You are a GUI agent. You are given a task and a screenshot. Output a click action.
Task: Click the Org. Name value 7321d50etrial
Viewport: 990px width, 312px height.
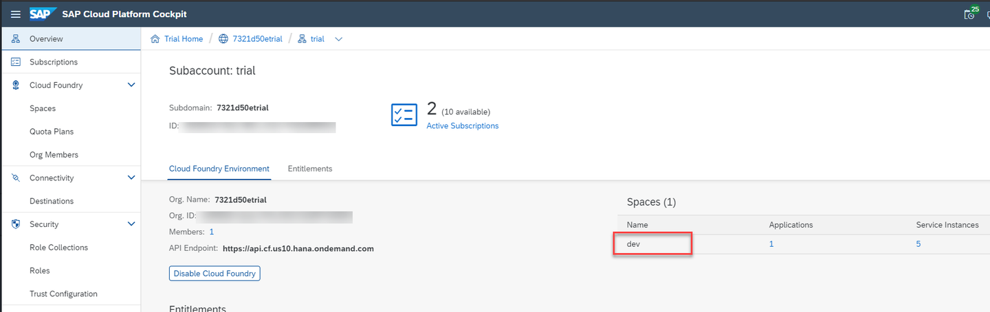(x=241, y=200)
